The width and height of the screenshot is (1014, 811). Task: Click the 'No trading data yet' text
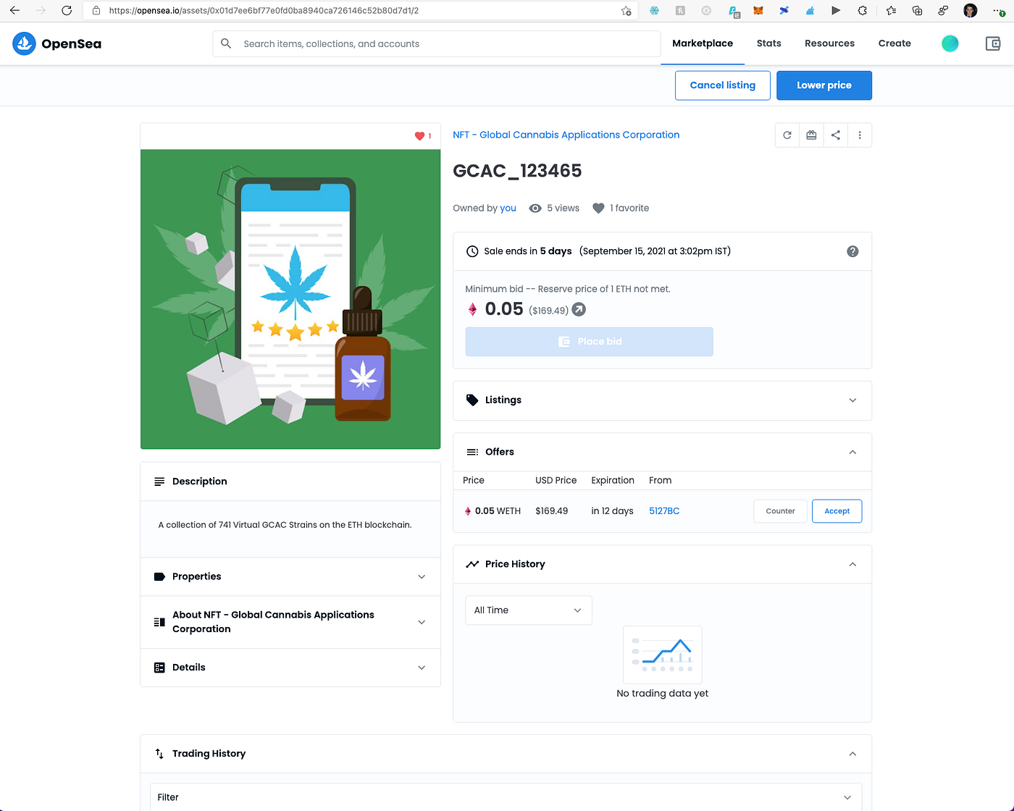[x=662, y=694]
